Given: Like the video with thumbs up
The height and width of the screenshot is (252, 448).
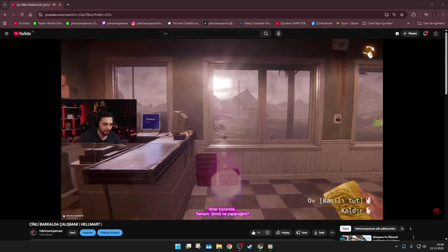Looking at the screenshot, I should (x=255, y=233).
